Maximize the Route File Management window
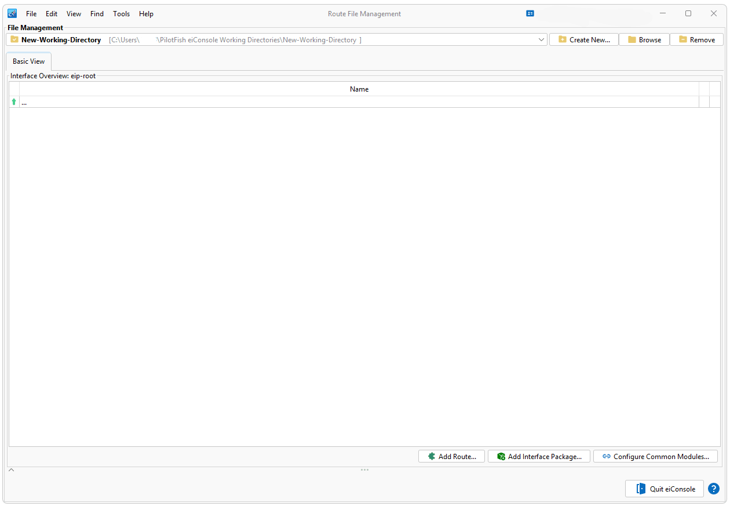The width and height of the screenshot is (730, 506). 688,13
